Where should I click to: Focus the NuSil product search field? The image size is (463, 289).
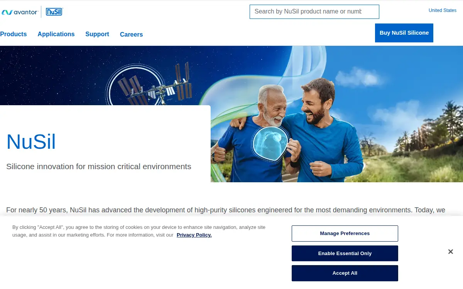pyautogui.click(x=314, y=12)
